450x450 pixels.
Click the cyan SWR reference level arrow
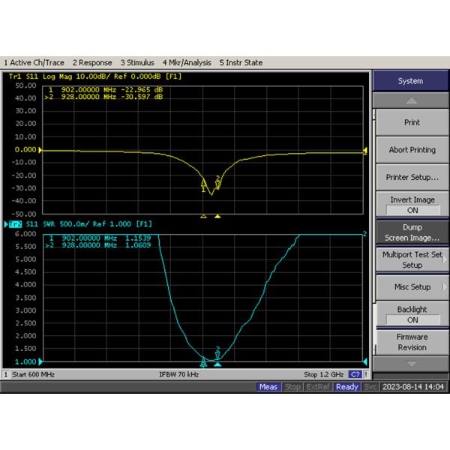41,361
